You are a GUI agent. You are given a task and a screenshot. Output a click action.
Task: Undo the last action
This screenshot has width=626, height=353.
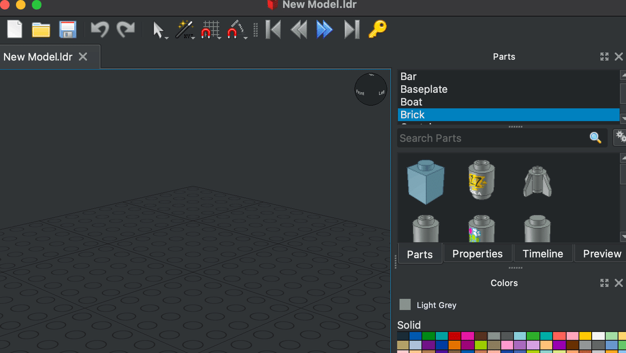pyautogui.click(x=100, y=30)
